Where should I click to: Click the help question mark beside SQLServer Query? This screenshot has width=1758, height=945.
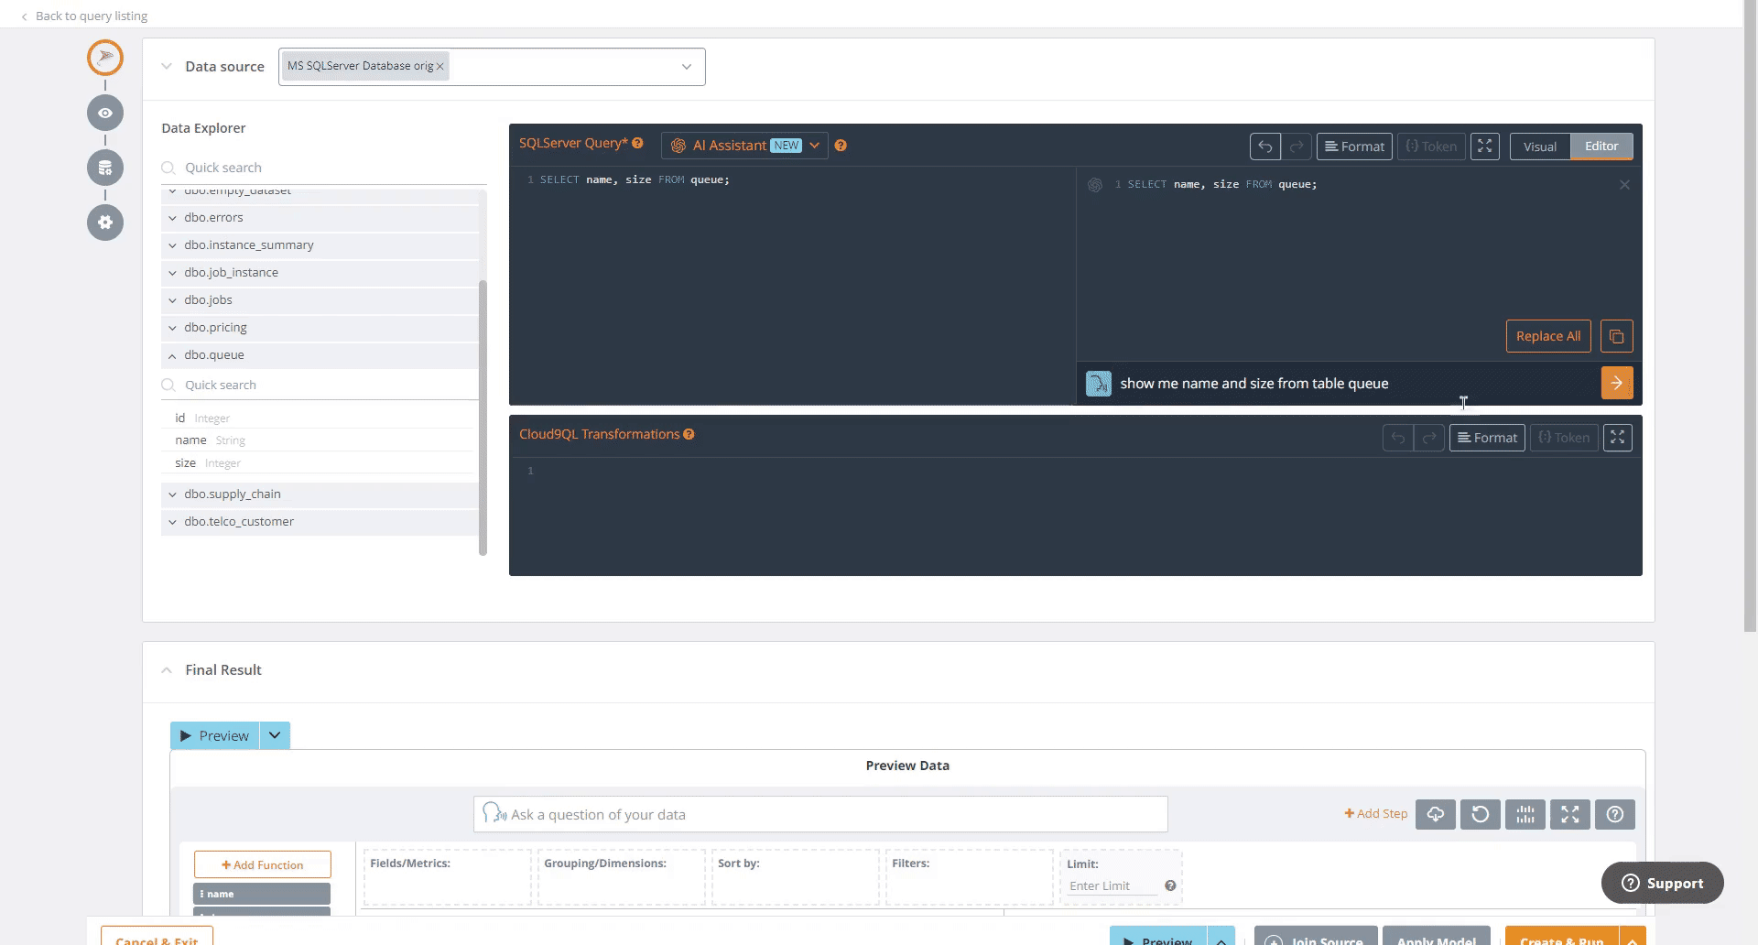click(x=637, y=143)
